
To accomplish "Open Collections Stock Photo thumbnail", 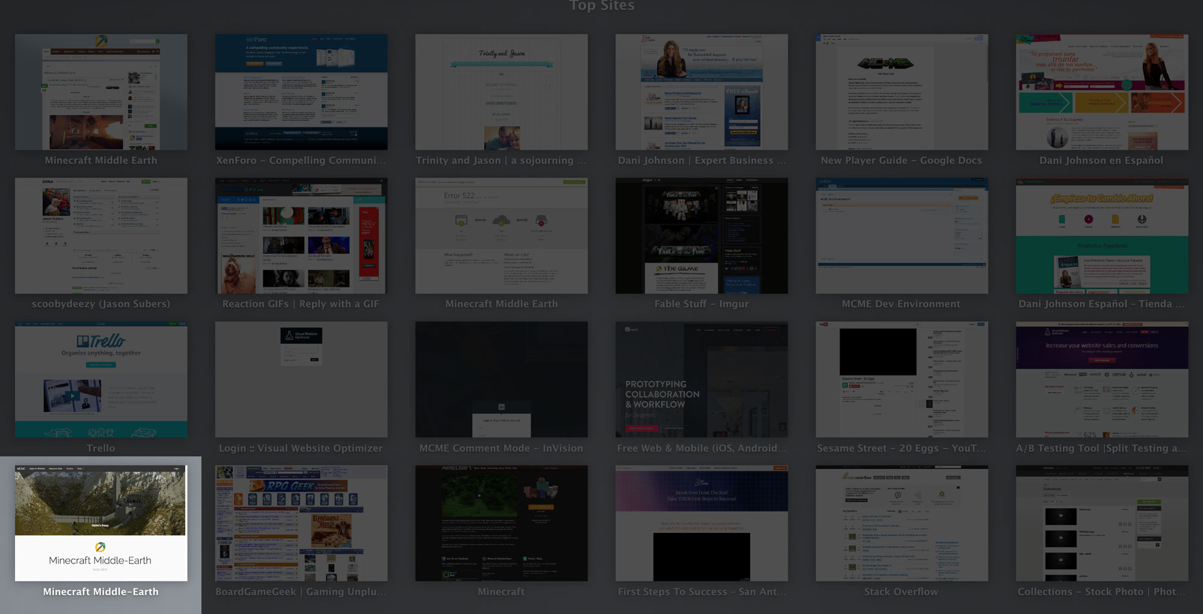I will click(x=1103, y=523).
